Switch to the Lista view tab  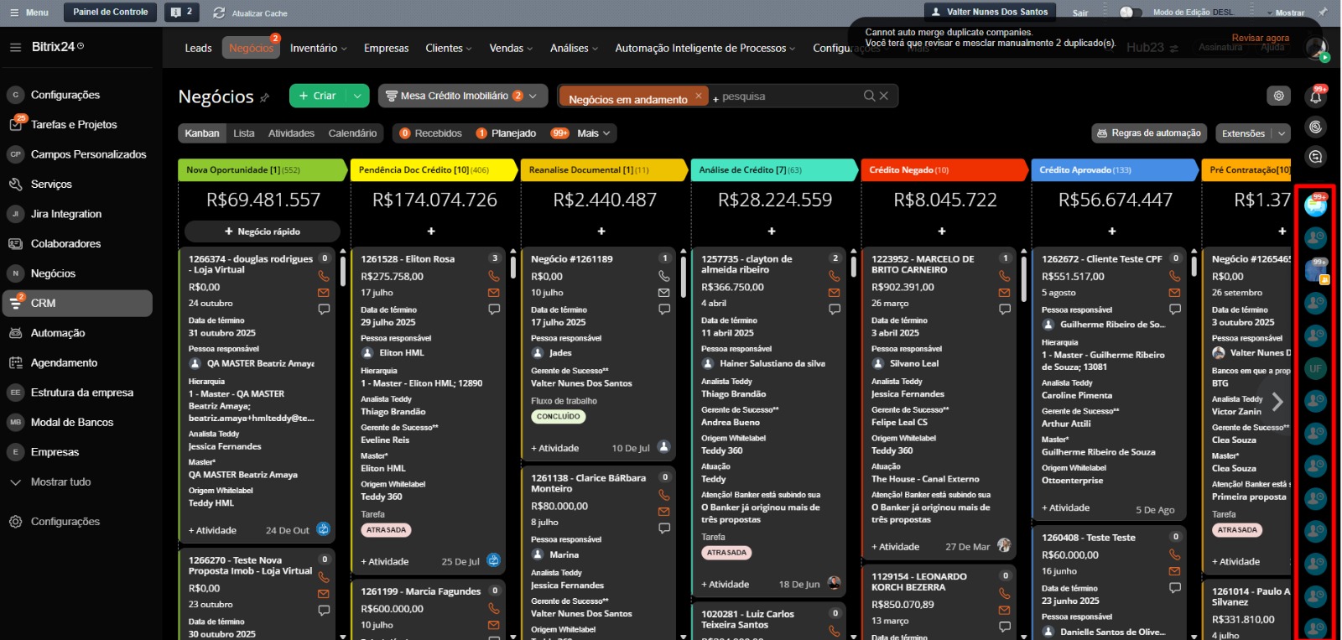tap(244, 133)
